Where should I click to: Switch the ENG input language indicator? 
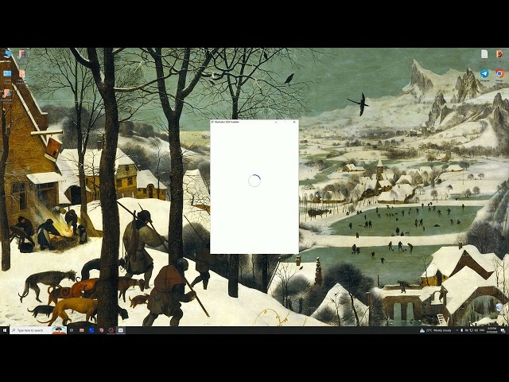(482, 330)
